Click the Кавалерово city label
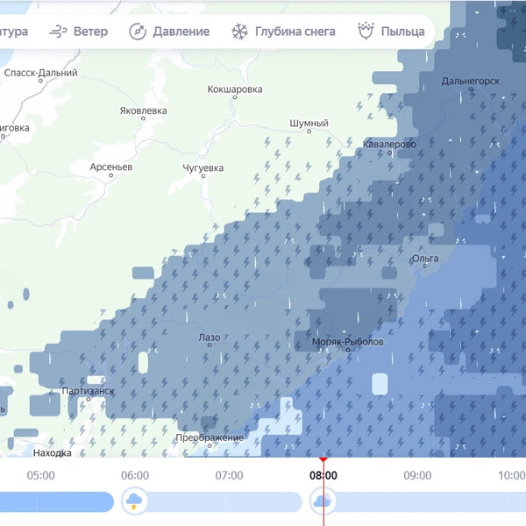The height and width of the screenshot is (526, 526). click(389, 145)
